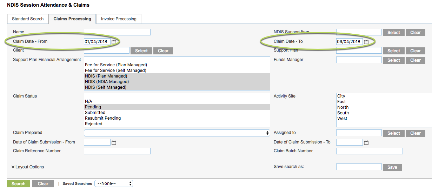432x194 pixels.
Task: Clear the Client field
Action: point(163,51)
